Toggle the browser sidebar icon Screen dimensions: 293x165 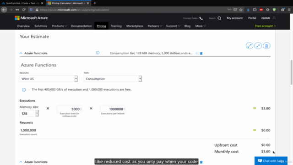click(x=255, y=10)
